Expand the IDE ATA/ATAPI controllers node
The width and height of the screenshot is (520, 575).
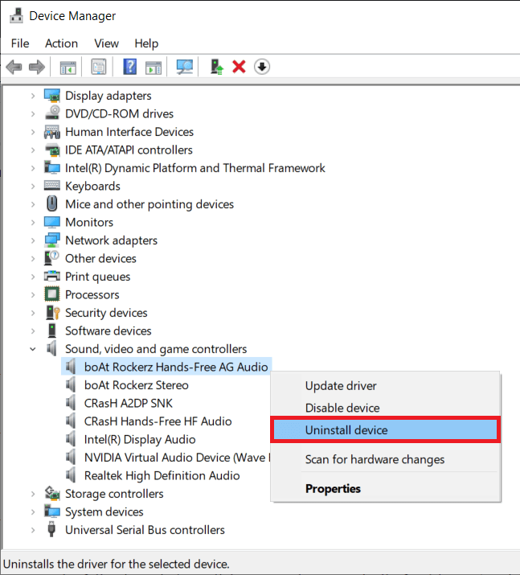(x=33, y=150)
